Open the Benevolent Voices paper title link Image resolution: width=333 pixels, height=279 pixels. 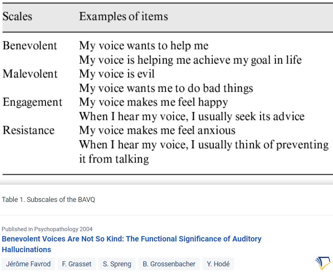pyautogui.click(x=132, y=244)
